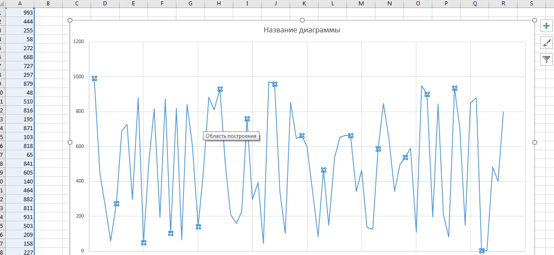The width and height of the screenshot is (554, 255).
Task: Click the axis label 600
Action: click(80, 147)
